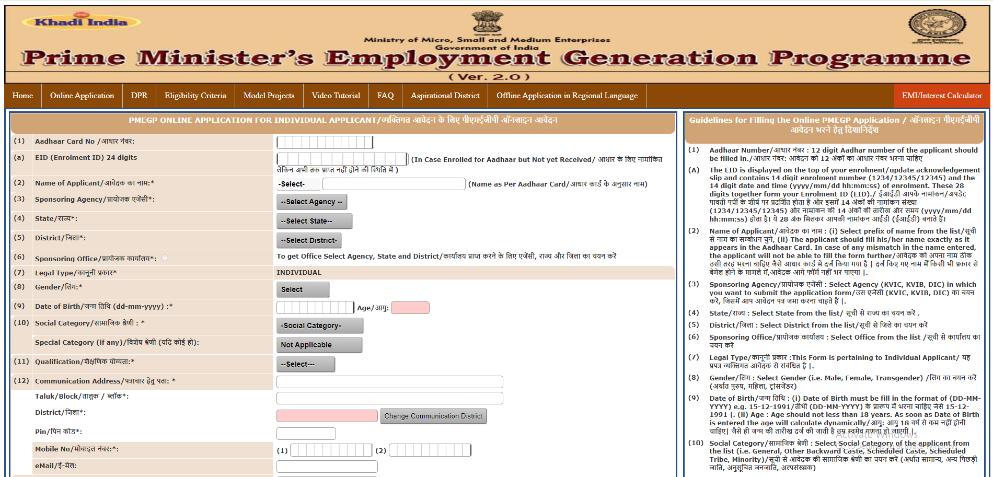993x477 pixels.
Task: Click the Change Communication District button
Action: coord(433,415)
